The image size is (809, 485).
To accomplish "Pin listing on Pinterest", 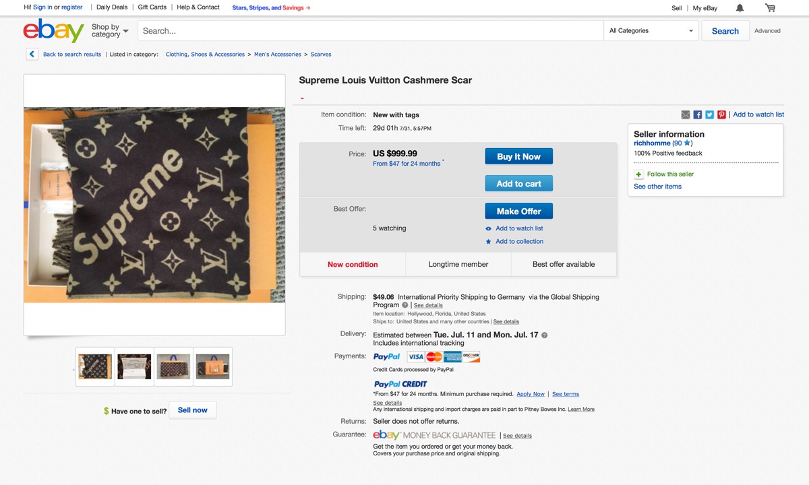I will [x=721, y=115].
